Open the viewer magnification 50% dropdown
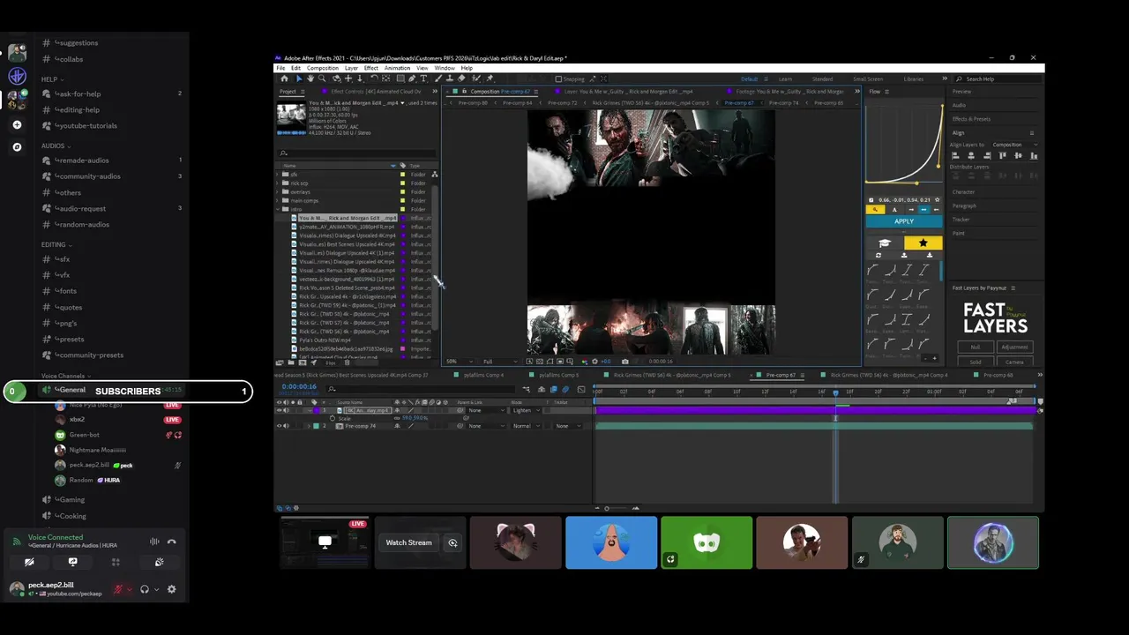 tap(460, 361)
